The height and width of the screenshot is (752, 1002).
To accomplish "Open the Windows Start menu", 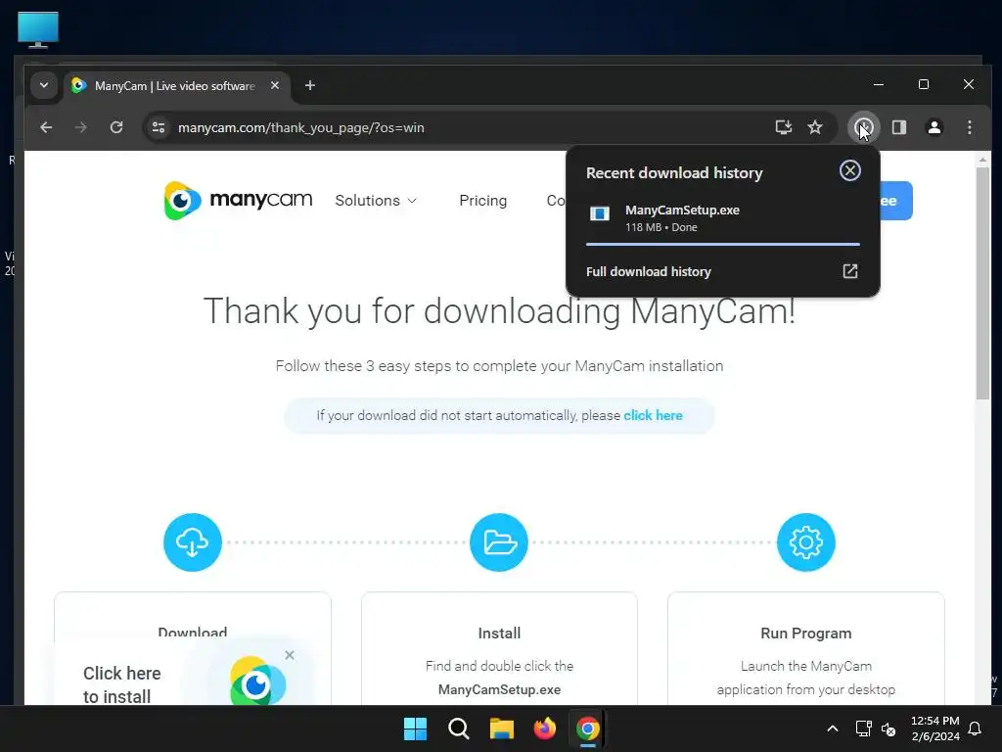I will point(415,728).
